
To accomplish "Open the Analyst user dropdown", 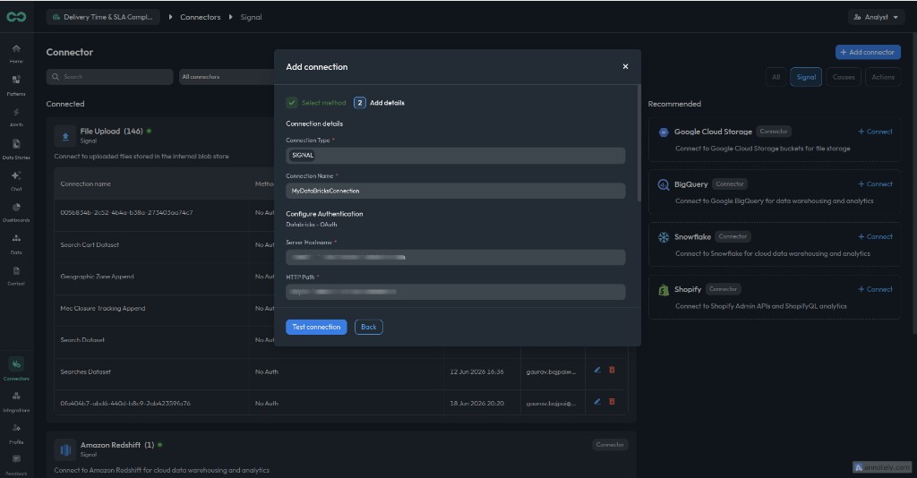I will click(x=876, y=17).
